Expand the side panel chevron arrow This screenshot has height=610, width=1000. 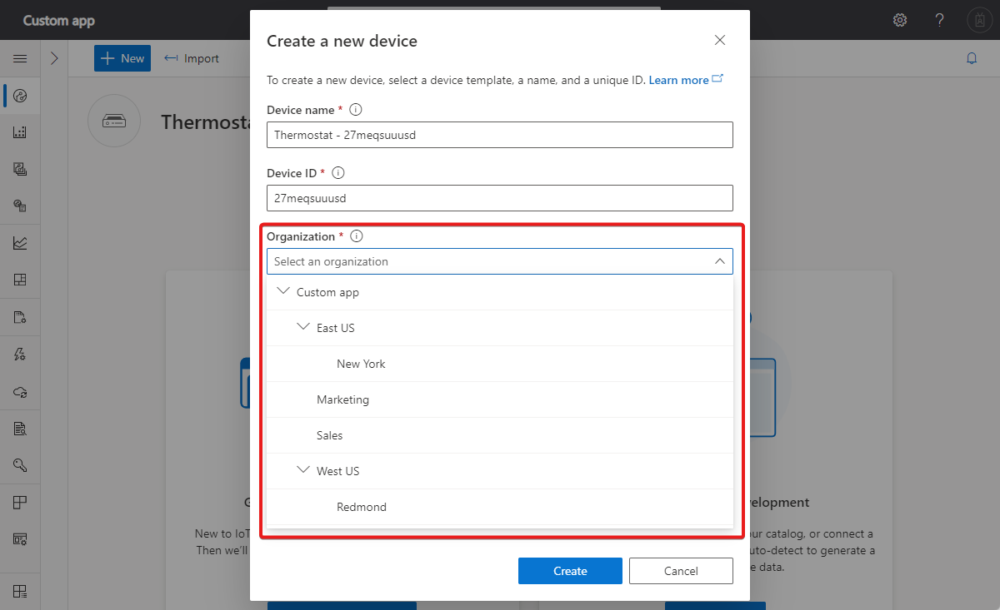pos(54,58)
